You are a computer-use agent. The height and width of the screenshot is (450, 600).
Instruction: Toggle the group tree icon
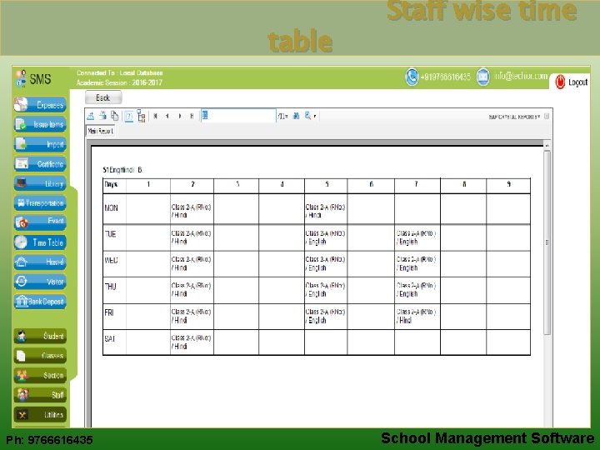click(x=141, y=116)
